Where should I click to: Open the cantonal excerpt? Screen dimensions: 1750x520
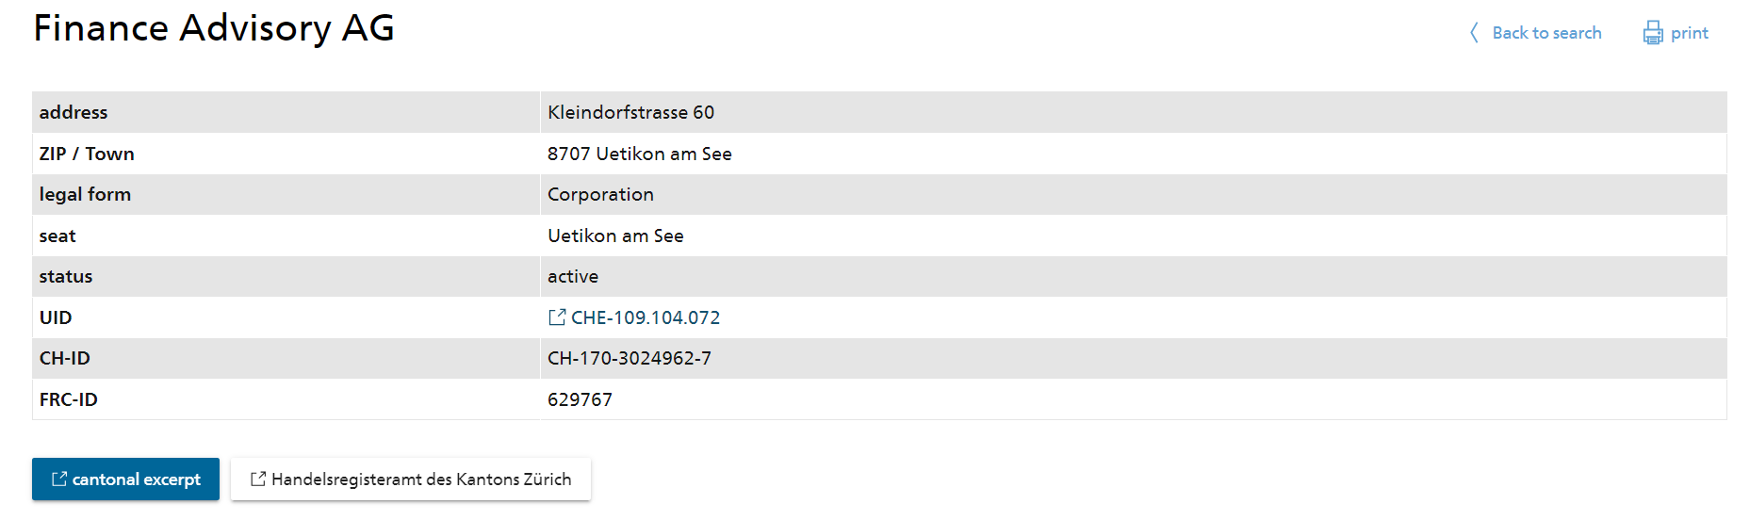click(136, 479)
